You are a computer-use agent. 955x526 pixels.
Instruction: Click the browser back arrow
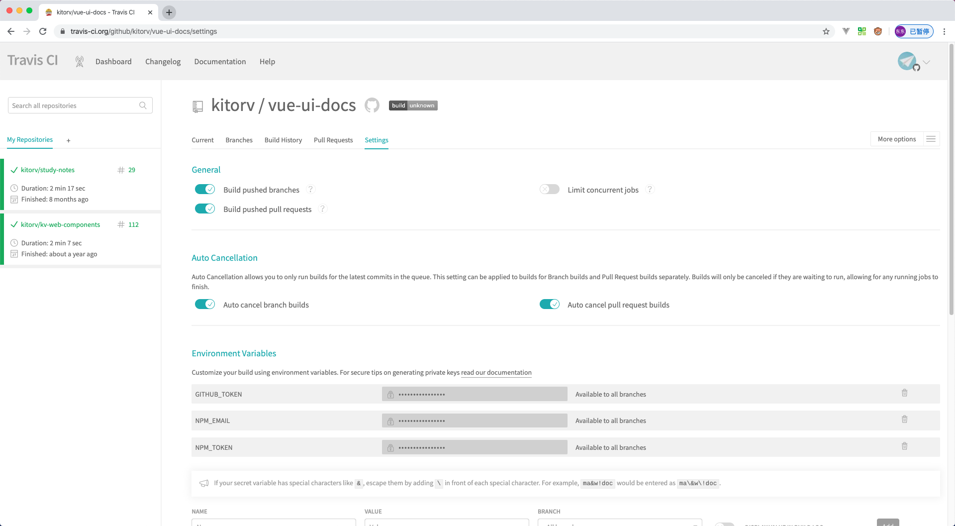[11, 31]
